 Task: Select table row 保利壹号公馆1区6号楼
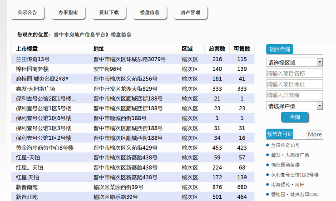[x=133, y=118]
